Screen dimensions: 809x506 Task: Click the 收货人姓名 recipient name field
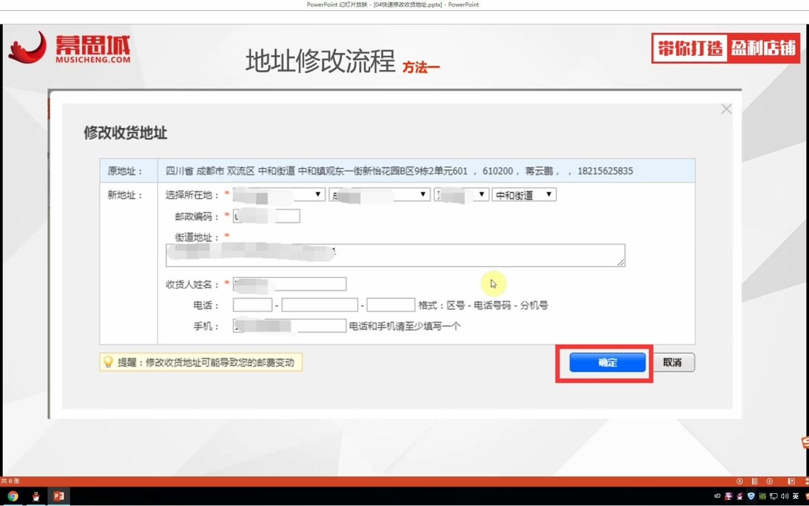click(289, 284)
